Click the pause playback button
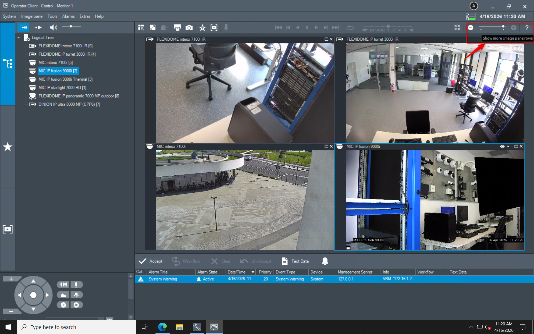This screenshot has width=534, height=334. 307,28
